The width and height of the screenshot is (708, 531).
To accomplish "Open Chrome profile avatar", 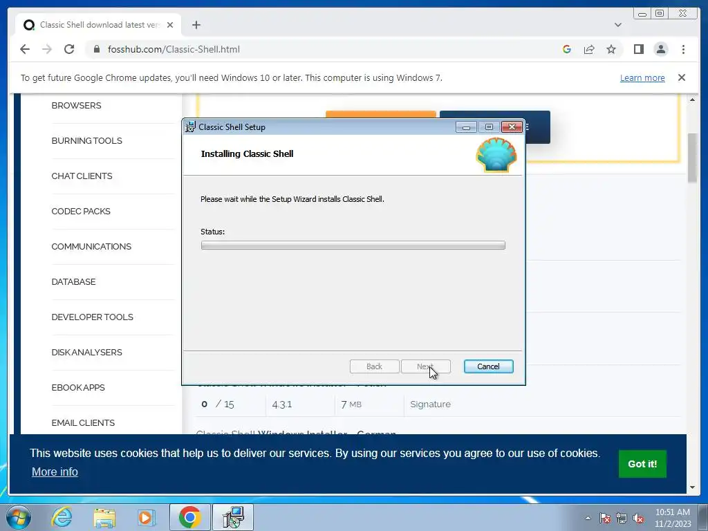I will (x=660, y=49).
